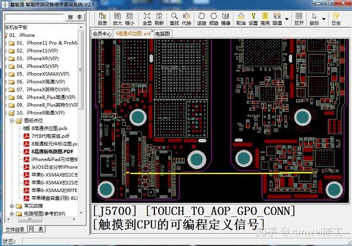The width and height of the screenshot is (352, 246).
Task: Open dropdown arrow next to 阻值
Action: point(287,19)
